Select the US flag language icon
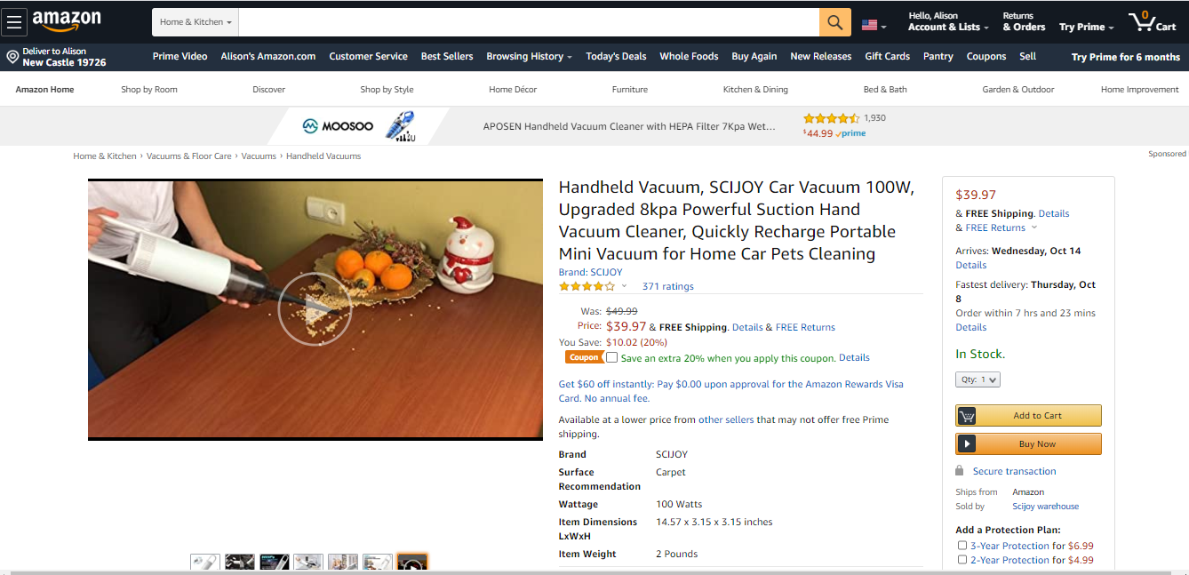 click(870, 25)
